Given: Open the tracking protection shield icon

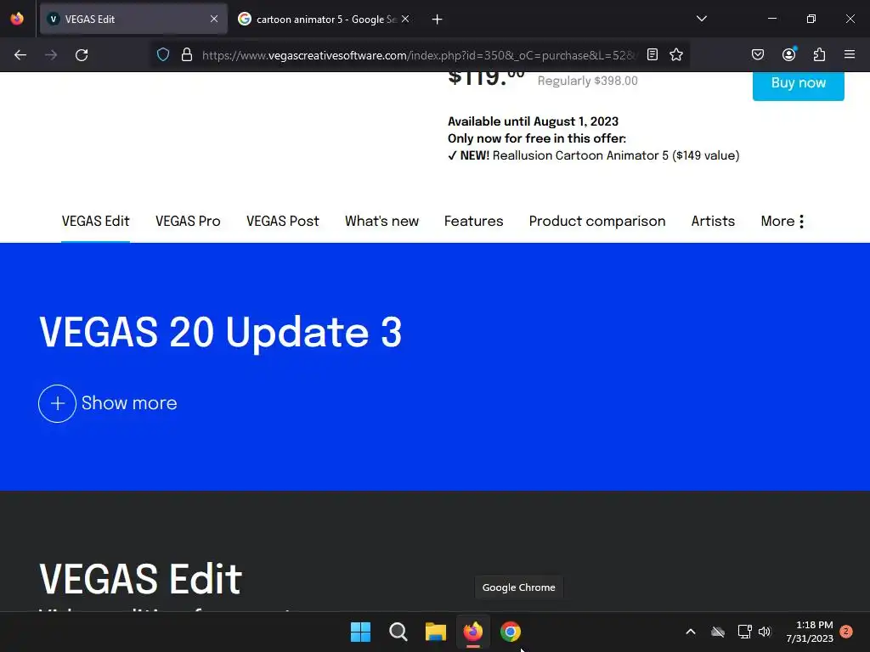Looking at the screenshot, I should 162,55.
